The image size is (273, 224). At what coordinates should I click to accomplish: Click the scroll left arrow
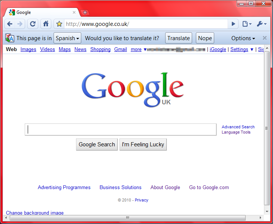click(x=6, y=218)
